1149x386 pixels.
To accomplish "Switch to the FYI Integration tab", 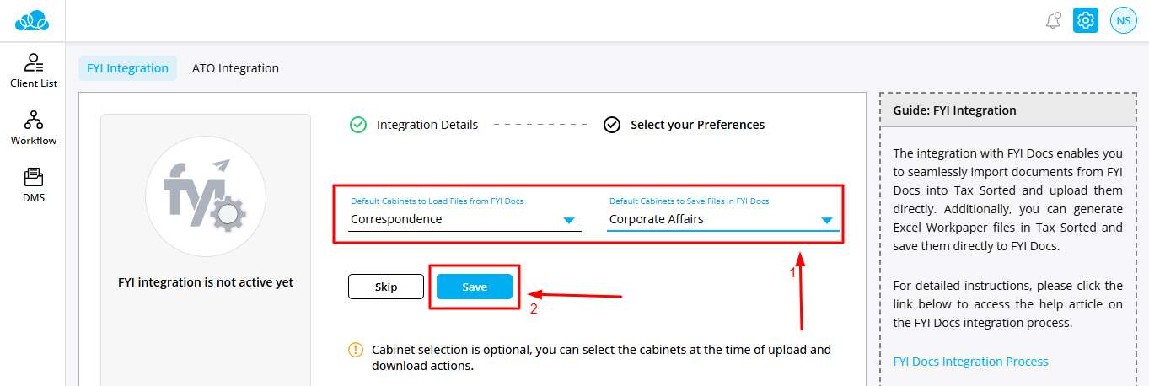I will tap(127, 68).
